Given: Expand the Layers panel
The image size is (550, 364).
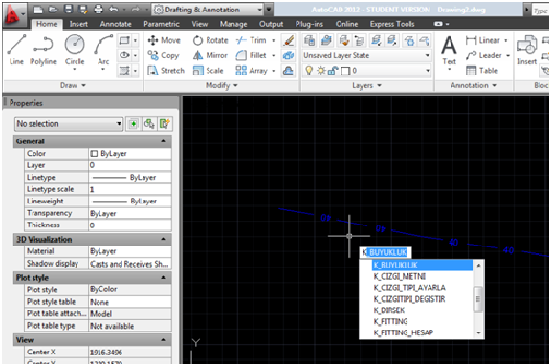Looking at the screenshot, I should 366,85.
